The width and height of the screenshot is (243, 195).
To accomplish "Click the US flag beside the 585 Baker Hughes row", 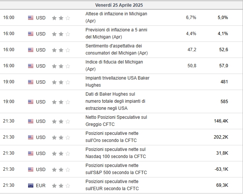I will click(31, 102).
